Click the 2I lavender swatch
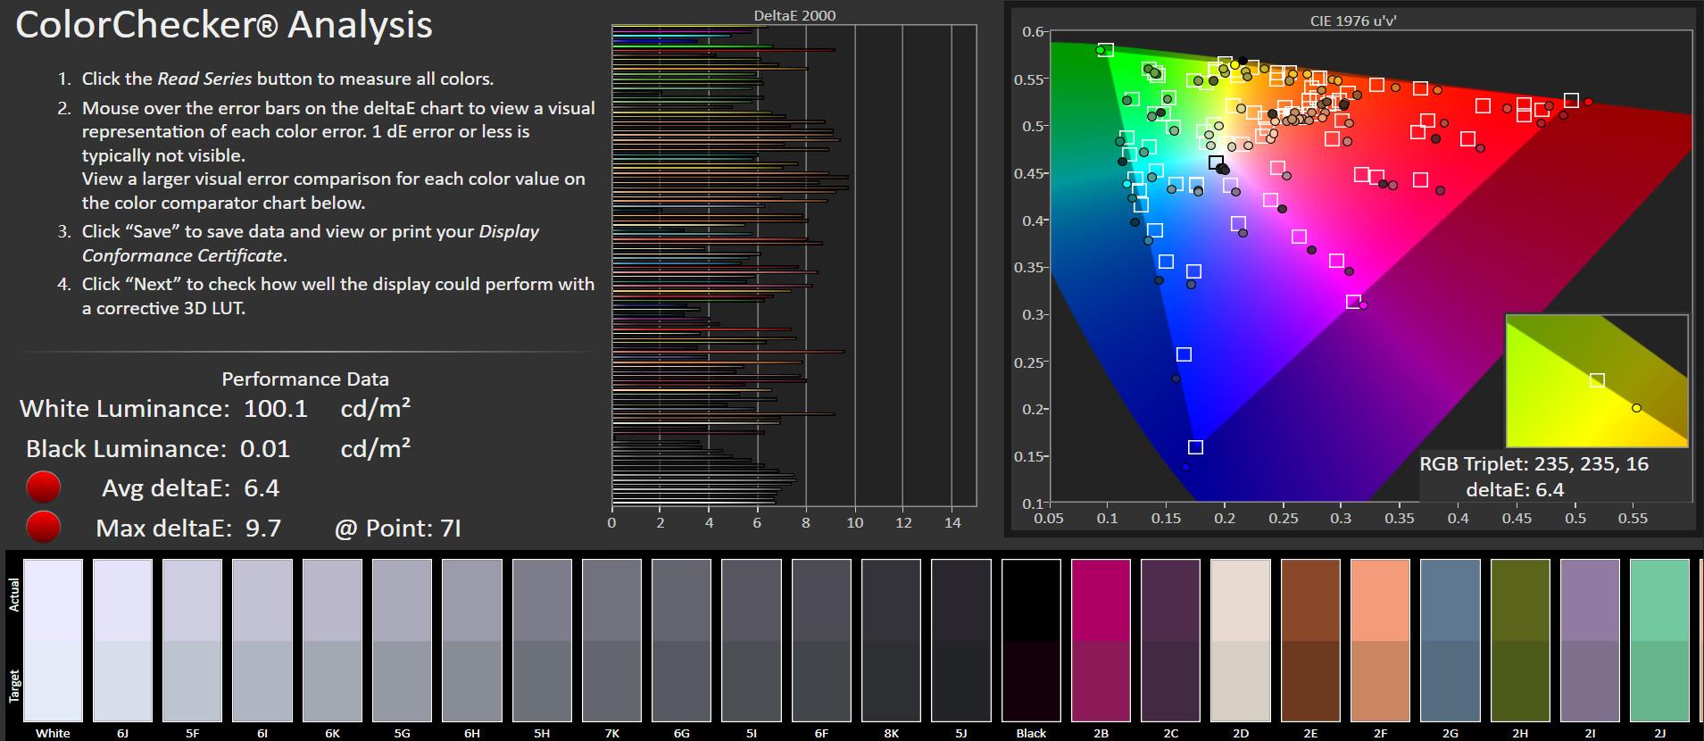This screenshot has width=1704, height=741. (1590, 640)
